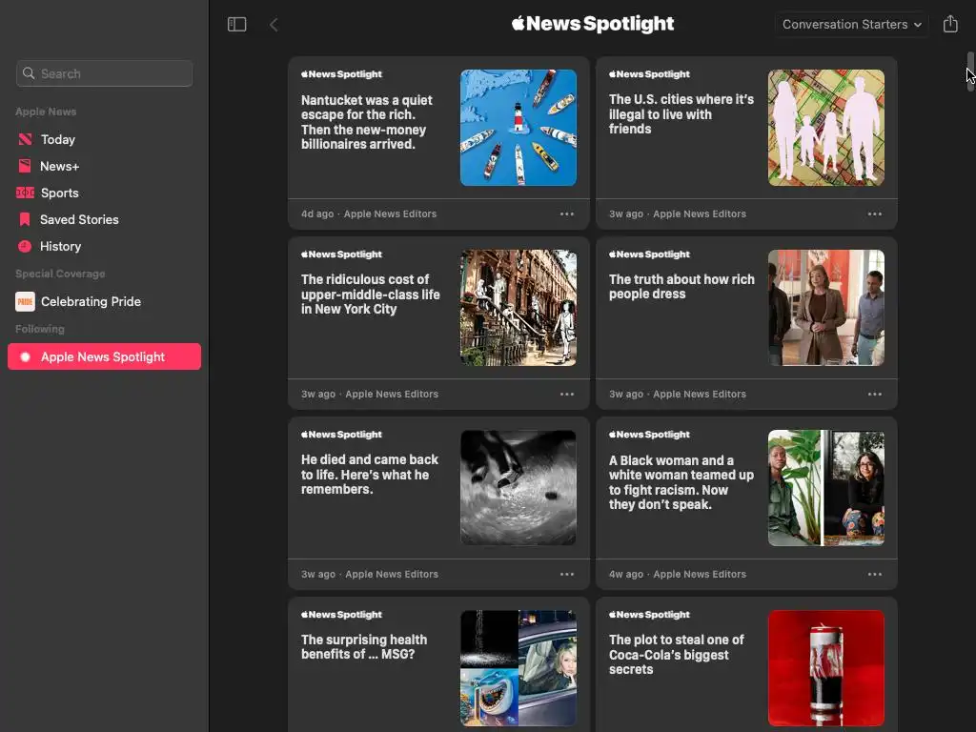Open more options for New York City story
This screenshot has height=732, width=976.
(x=566, y=394)
